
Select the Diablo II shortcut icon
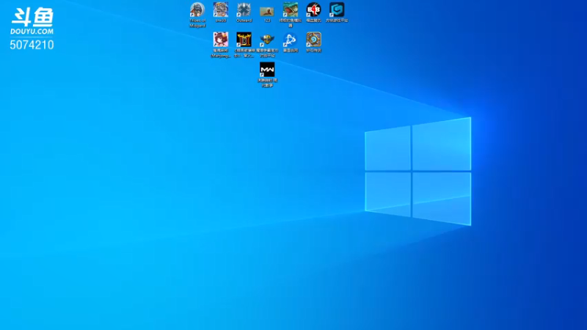tap(244, 45)
